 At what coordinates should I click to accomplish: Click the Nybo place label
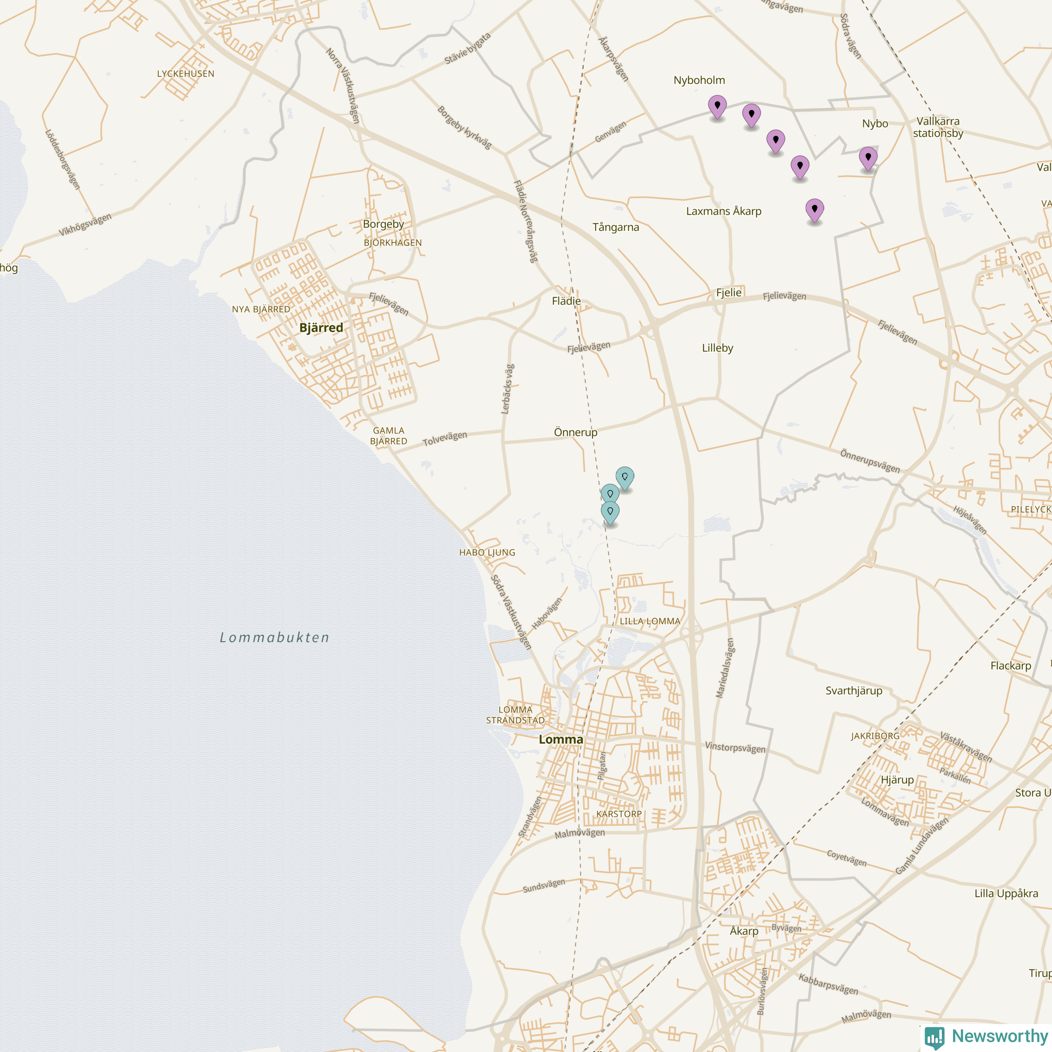point(875,124)
